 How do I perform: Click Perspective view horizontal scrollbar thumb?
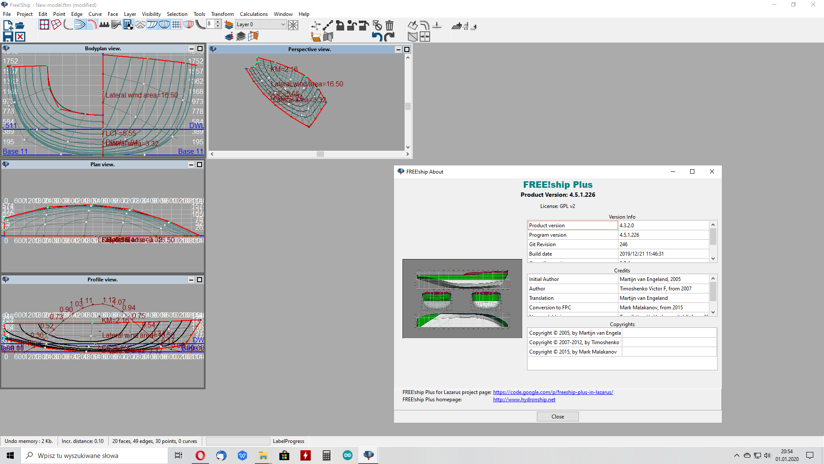(320, 154)
